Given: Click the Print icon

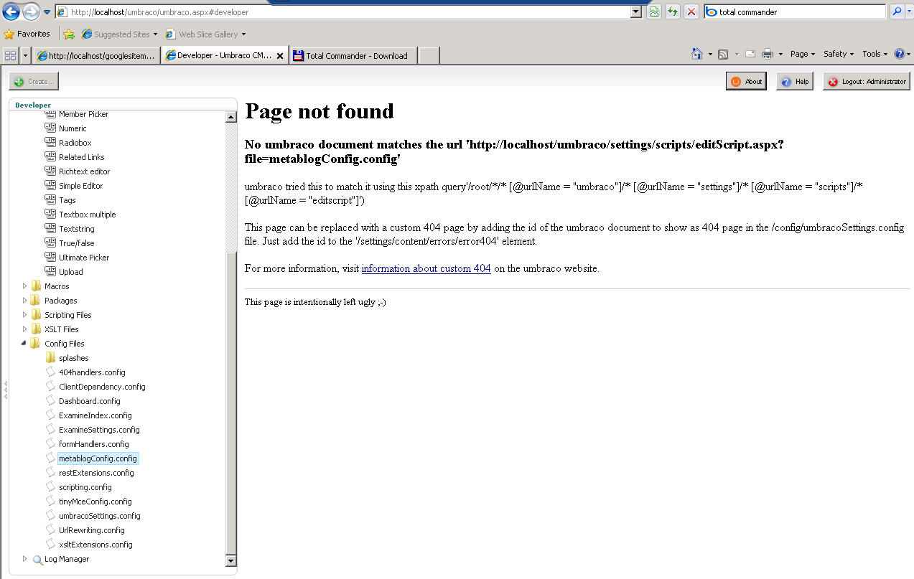Looking at the screenshot, I should pyautogui.click(x=768, y=54).
